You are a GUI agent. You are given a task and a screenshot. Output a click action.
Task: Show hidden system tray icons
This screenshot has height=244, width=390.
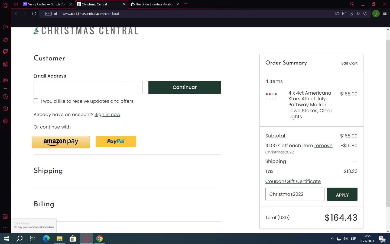pyautogui.click(x=332, y=239)
